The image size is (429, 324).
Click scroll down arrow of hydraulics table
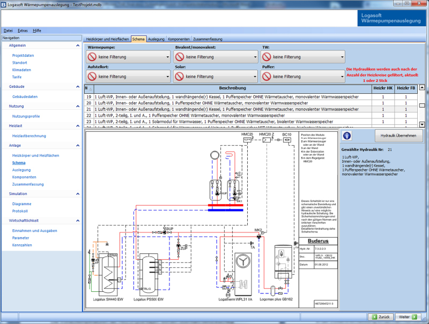click(422, 125)
